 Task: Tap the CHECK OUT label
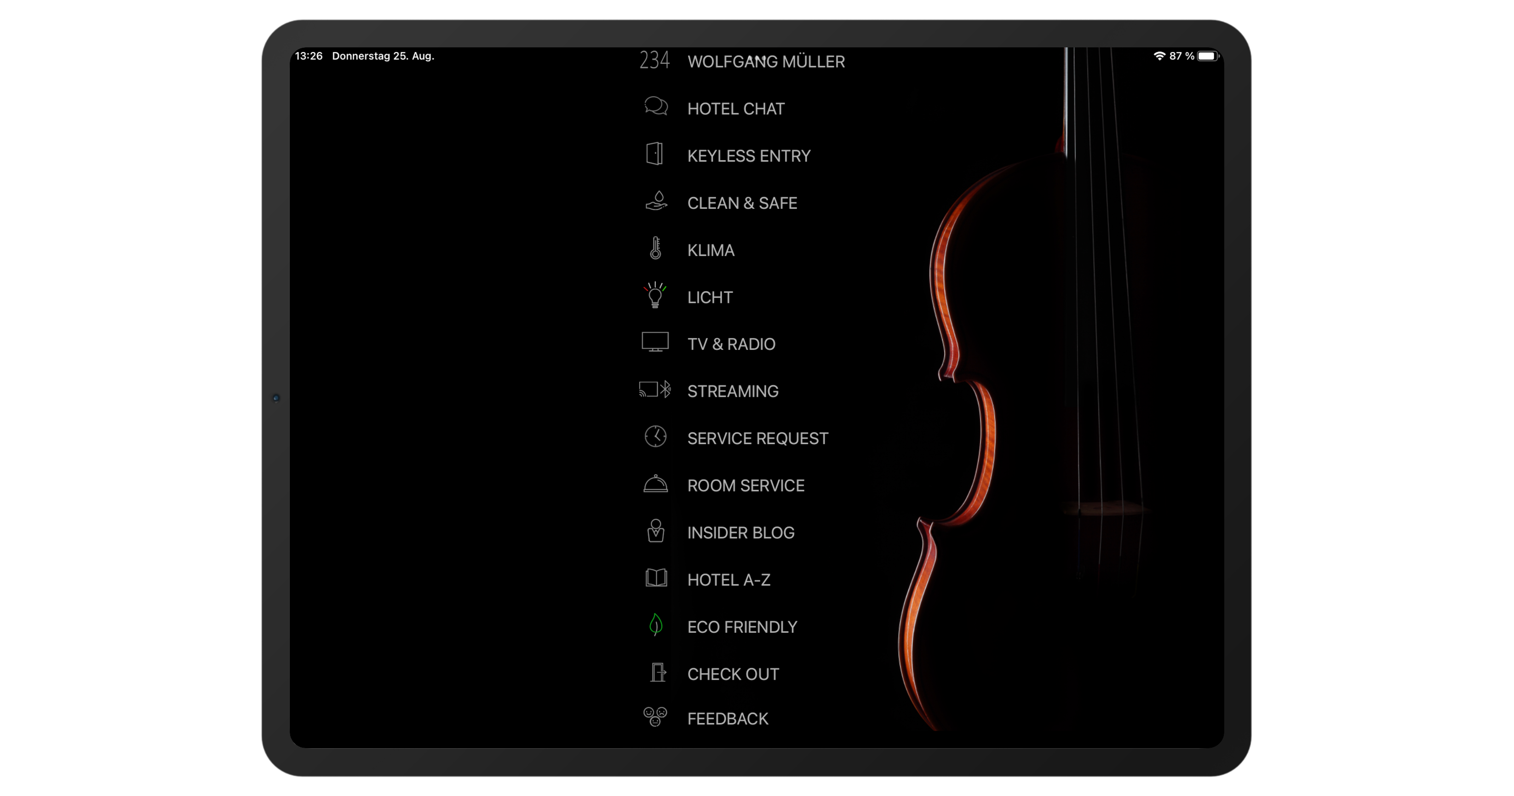(733, 674)
